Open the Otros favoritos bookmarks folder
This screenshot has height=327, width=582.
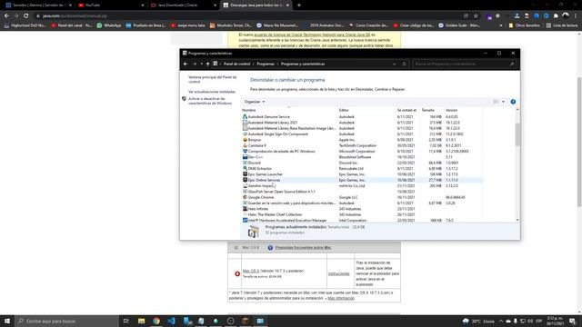[524, 25]
